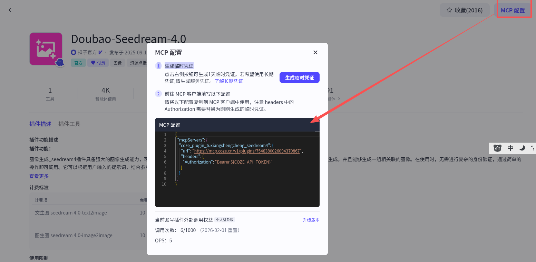Click the 前往 MCP 客户端填写以下配置 heading

(x=197, y=94)
